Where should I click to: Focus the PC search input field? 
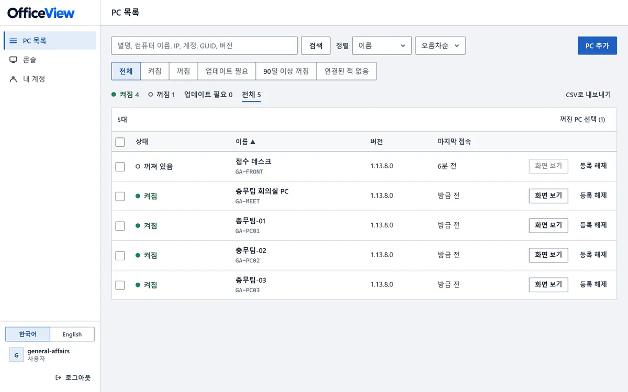205,45
